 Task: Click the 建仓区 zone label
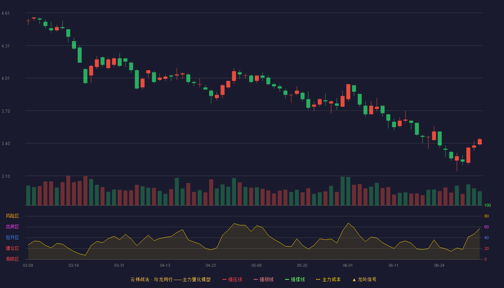click(12, 248)
